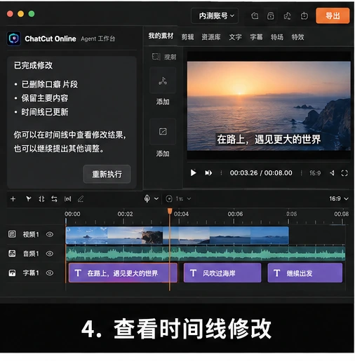
Task: Click the 16:9 label in player bar
Action: [x=315, y=173]
